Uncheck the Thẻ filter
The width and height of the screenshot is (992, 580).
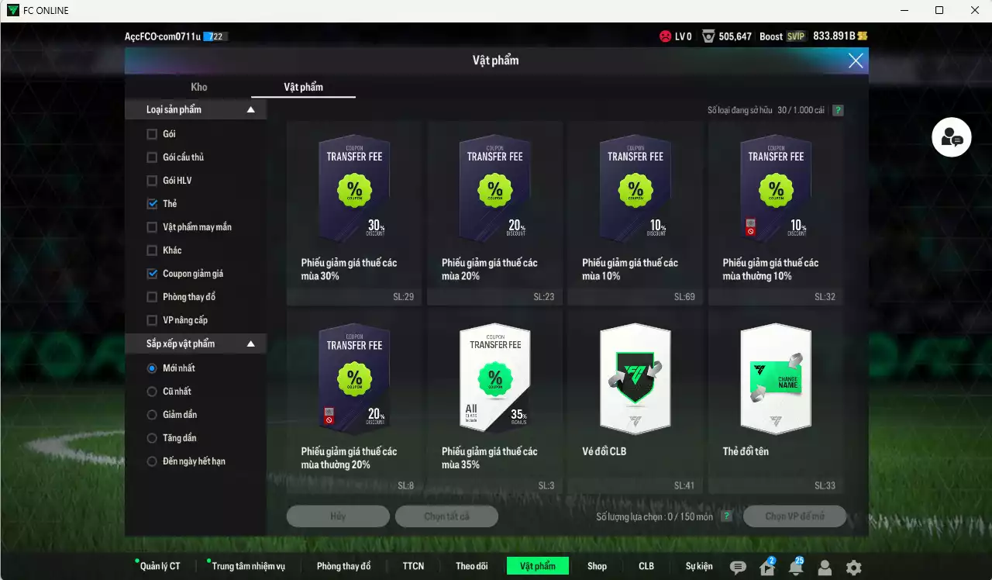pyautogui.click(x=152, y=203)
